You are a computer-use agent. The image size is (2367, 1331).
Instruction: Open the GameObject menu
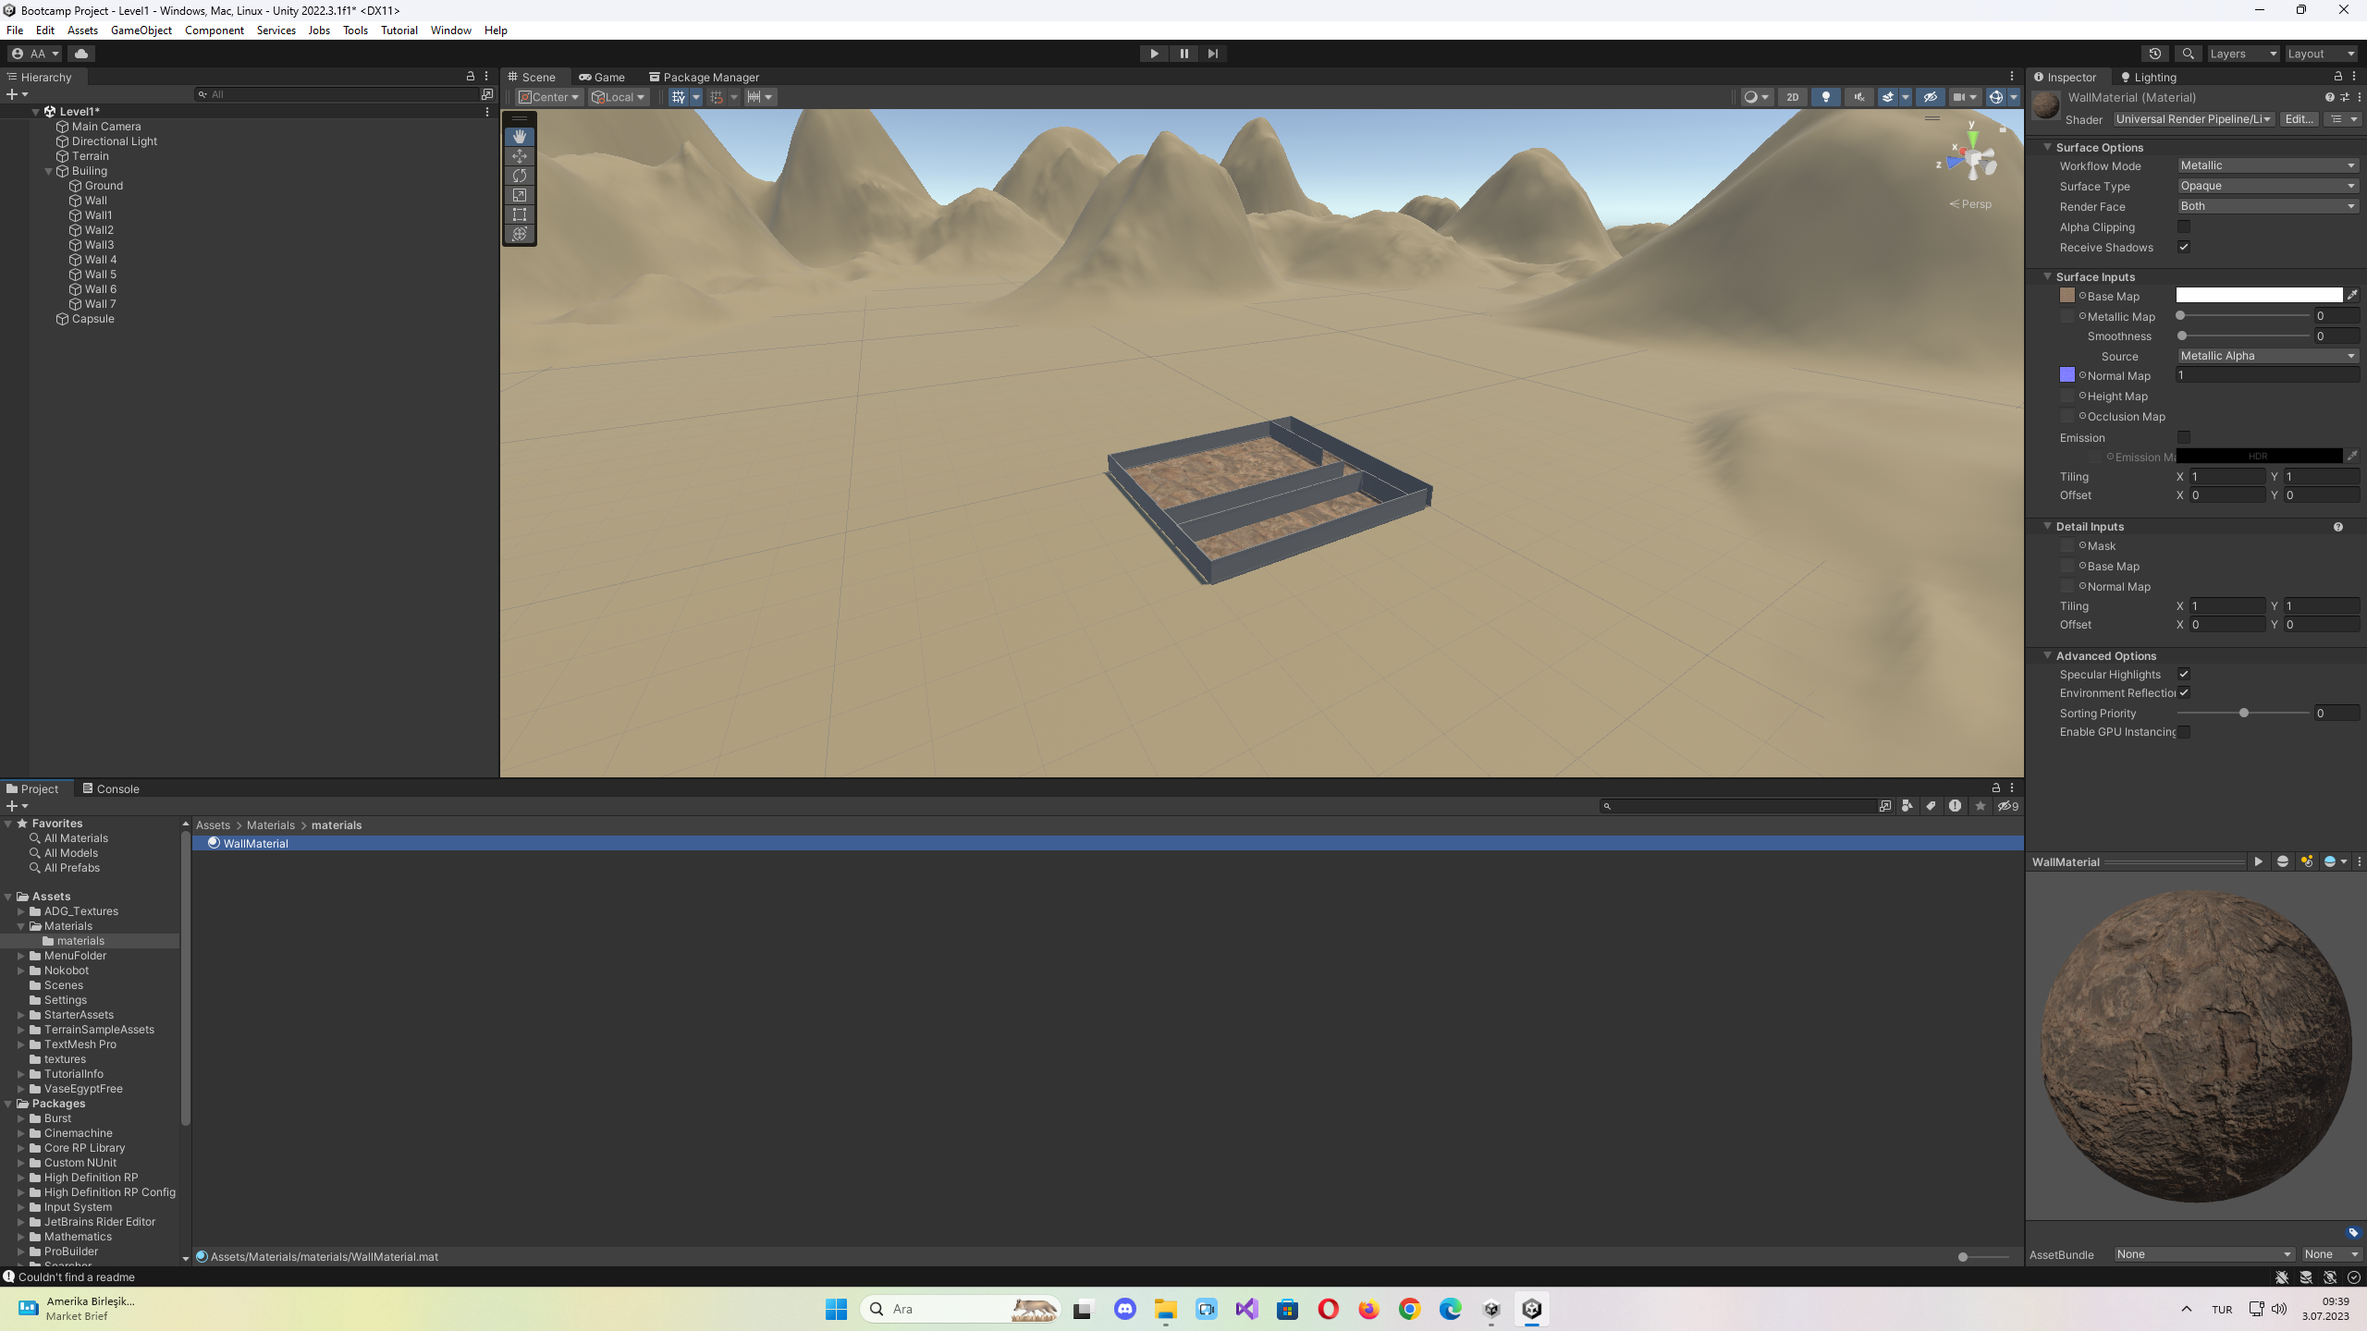[x=141, y=30]
